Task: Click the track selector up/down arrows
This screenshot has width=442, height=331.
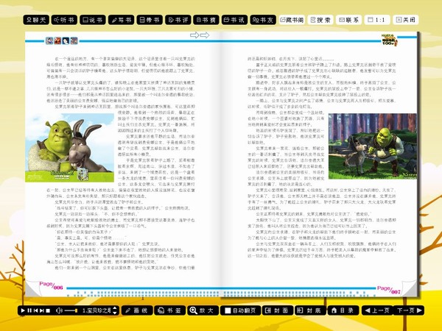Action: pos(115,310)
